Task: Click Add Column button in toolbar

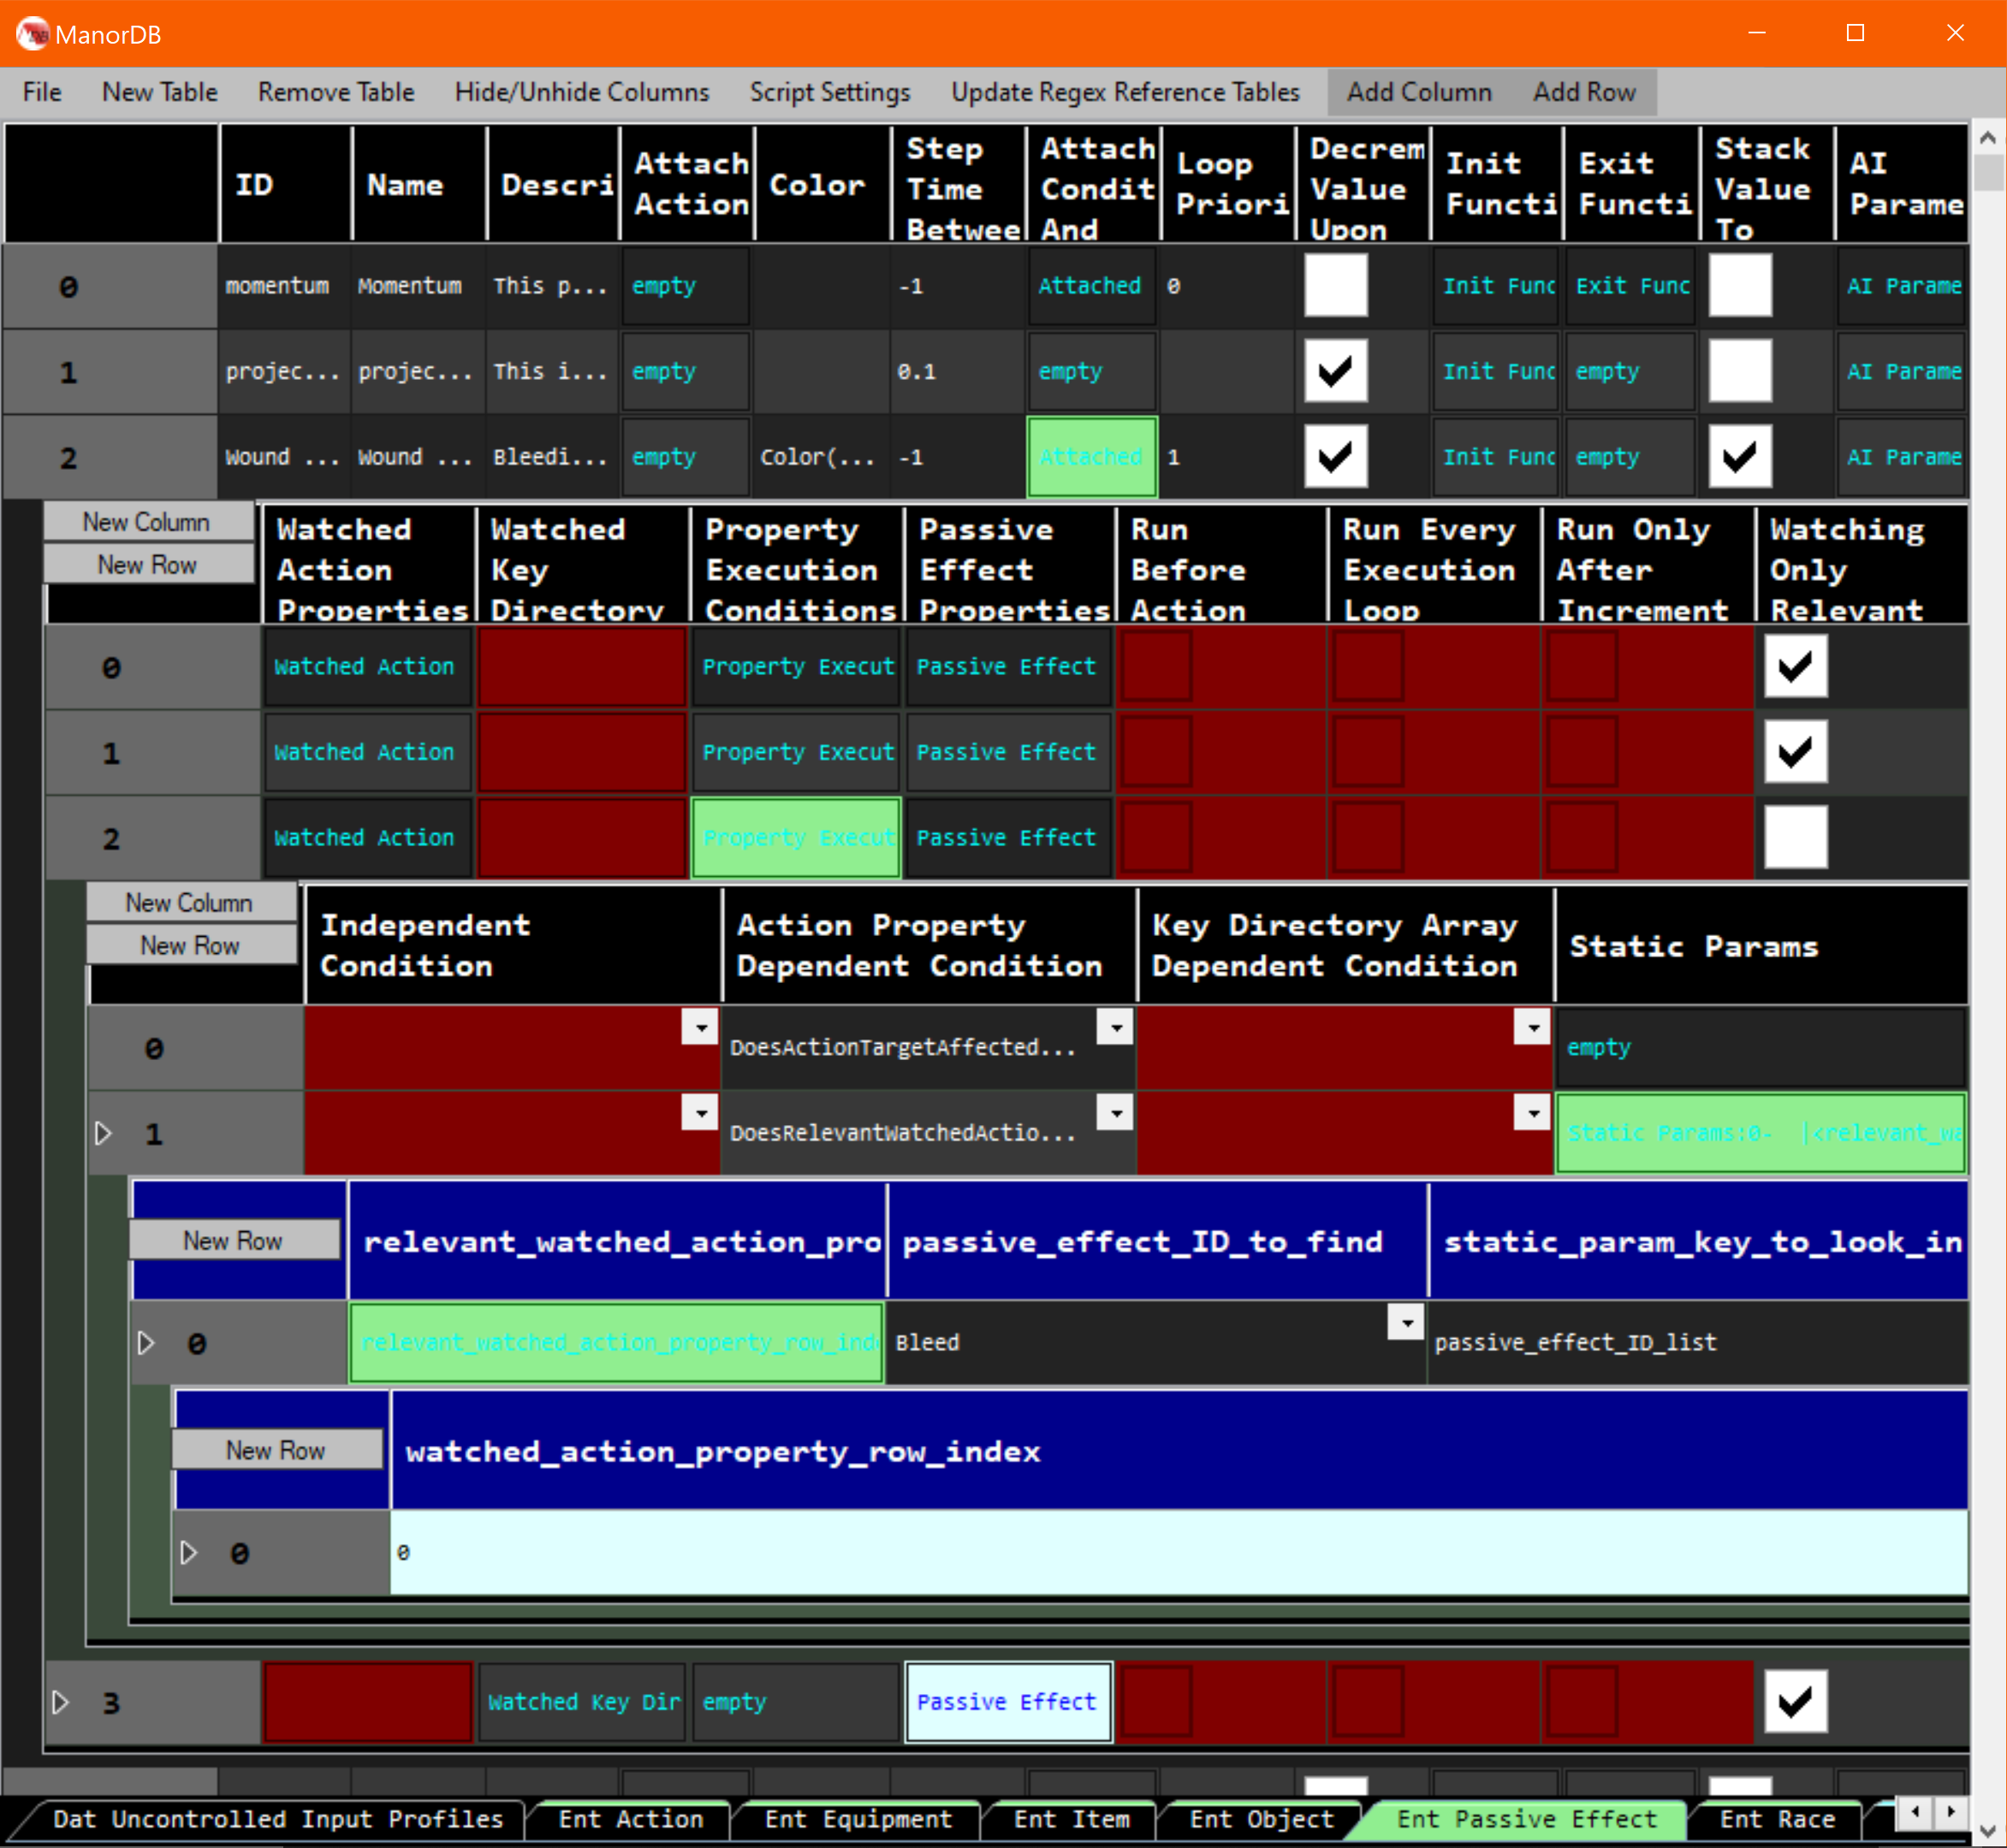Action: [1417, 92]
